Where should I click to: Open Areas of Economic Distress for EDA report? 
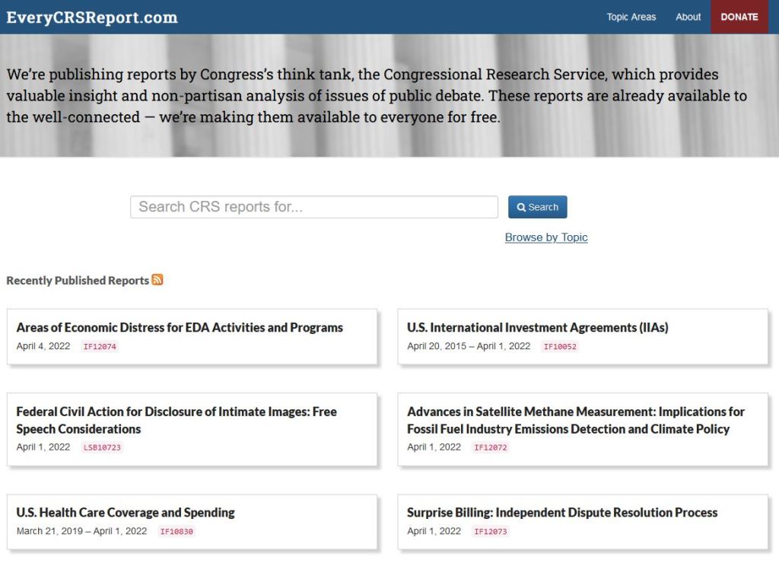[180, 328]
